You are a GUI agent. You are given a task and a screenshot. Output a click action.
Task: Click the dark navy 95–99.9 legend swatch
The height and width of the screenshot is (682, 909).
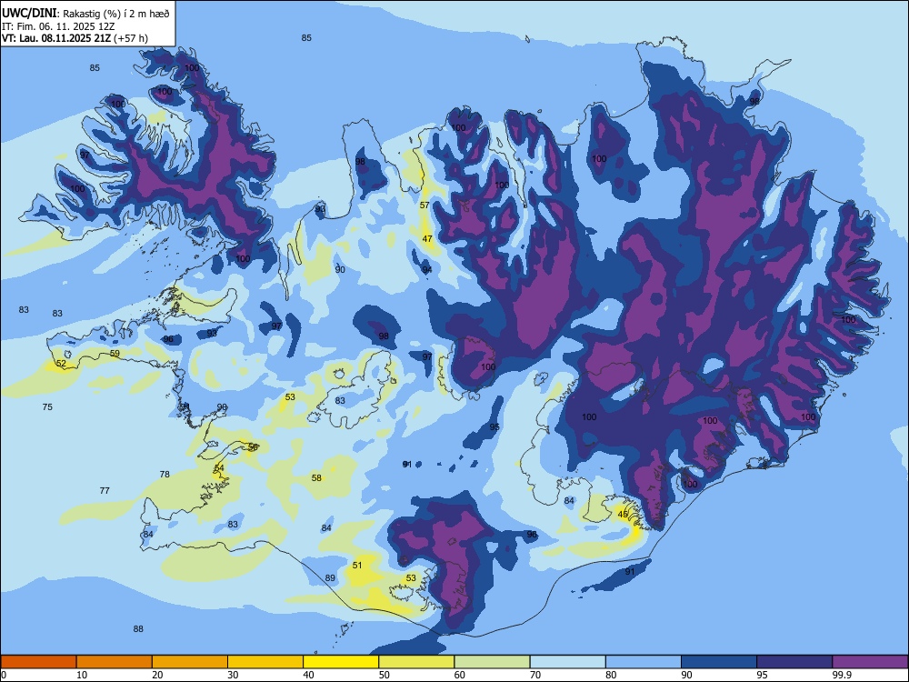(794, 662)
